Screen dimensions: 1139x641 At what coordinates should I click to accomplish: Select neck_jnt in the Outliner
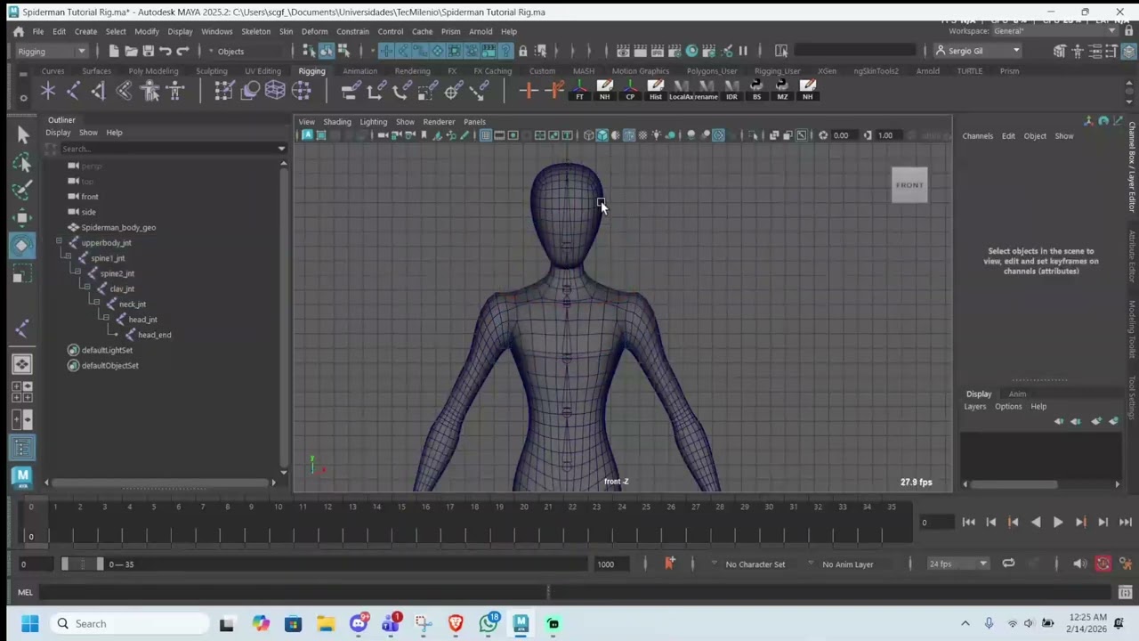[x=132, y=304]
